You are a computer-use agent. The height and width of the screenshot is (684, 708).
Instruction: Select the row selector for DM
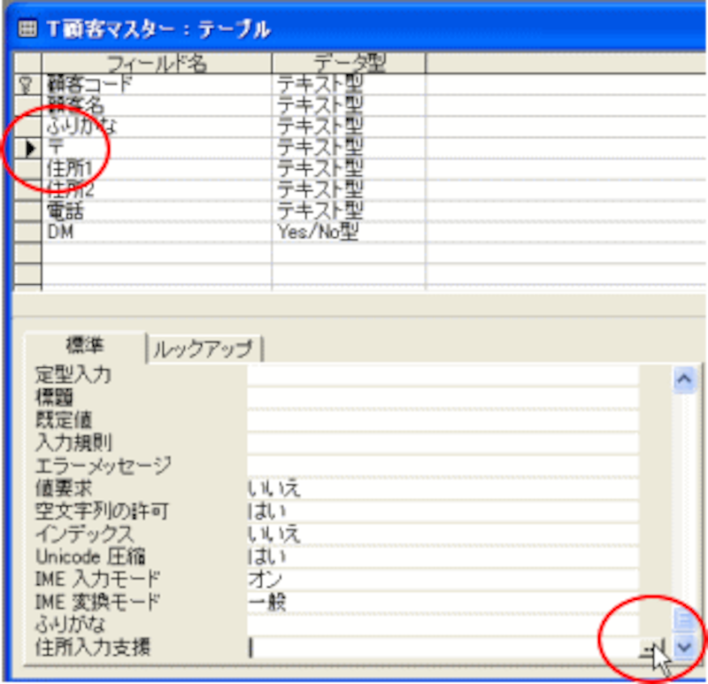coord(27,232)
